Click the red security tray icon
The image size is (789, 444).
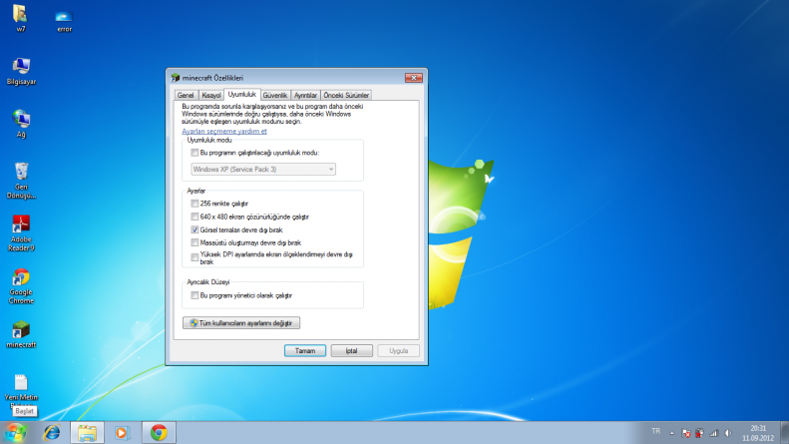click(x=699, y=433)
